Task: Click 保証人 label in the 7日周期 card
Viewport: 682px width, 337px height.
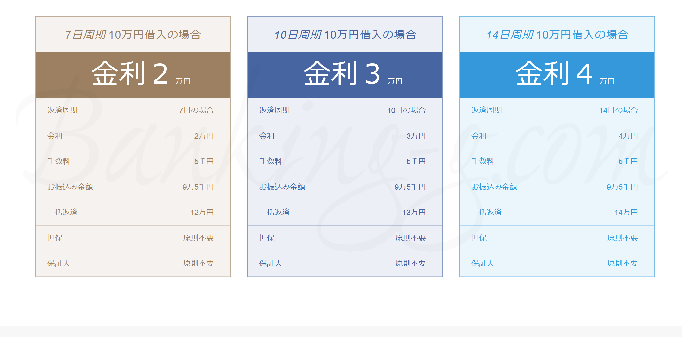Action: (x=59, y=263)
